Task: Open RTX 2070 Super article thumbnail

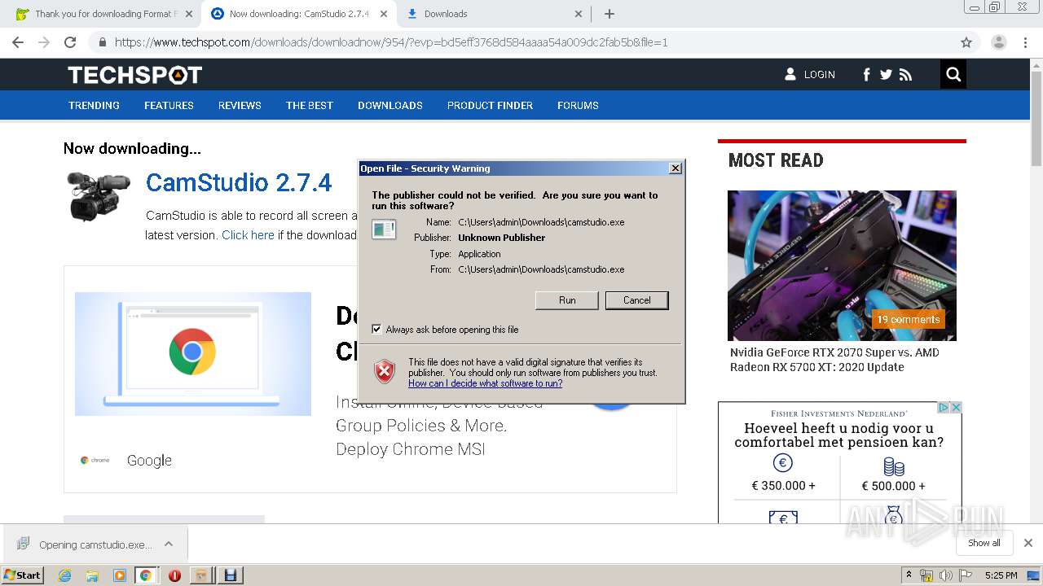Action: pos(842,265)
